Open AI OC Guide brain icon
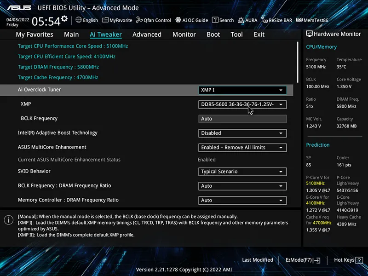Screen dimensions: 368x276 [x=178, y=20]
